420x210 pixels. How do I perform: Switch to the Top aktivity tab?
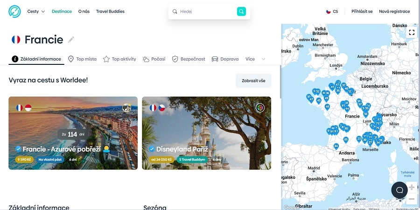pos(120,59)
